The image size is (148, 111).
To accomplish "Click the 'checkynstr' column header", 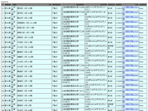I will tap(56, 5).
